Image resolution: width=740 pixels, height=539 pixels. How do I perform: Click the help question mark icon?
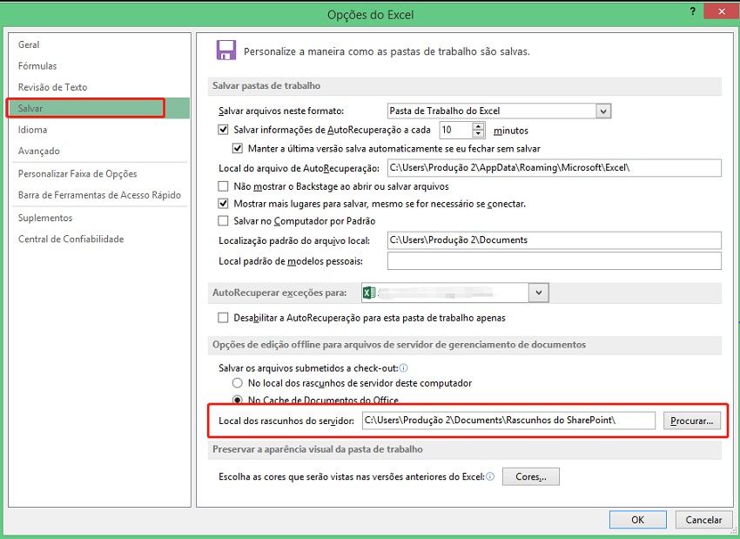[692, 11]
